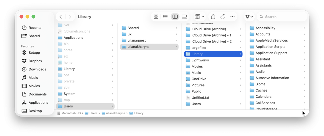Expand the ulianakharyna folder chevron
324x136 pixels.
(176, 47)
